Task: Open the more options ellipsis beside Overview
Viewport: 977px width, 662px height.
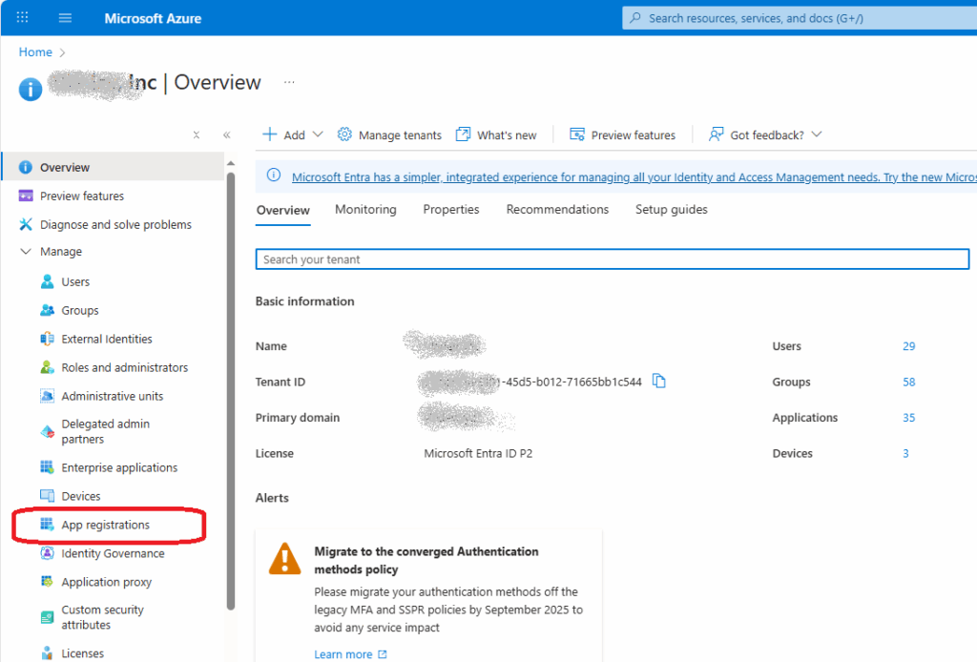Action: (x=289, y=82)
